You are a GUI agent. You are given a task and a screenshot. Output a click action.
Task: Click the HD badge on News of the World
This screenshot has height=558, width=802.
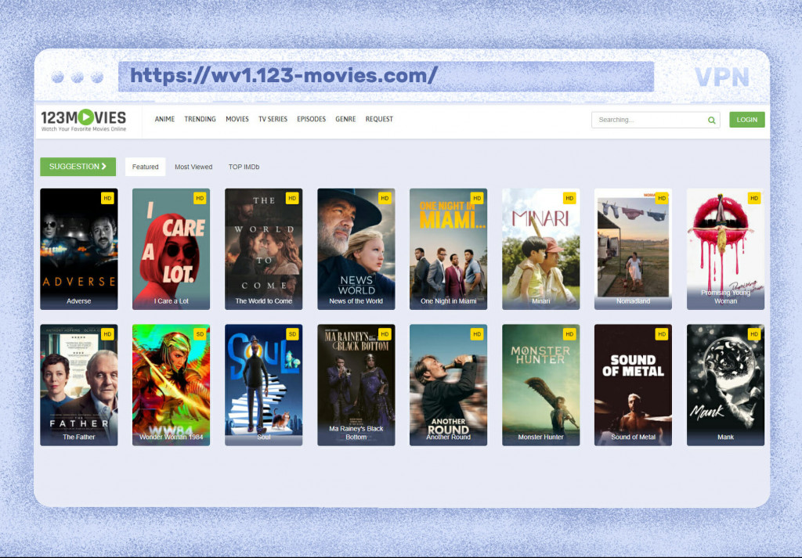click(385, 198)
